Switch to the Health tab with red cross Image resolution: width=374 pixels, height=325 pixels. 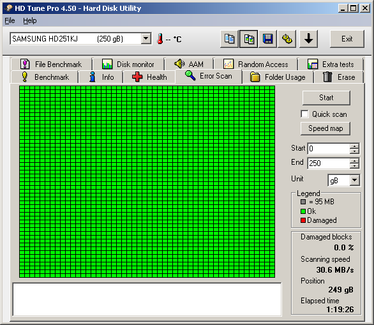(149, 77)
